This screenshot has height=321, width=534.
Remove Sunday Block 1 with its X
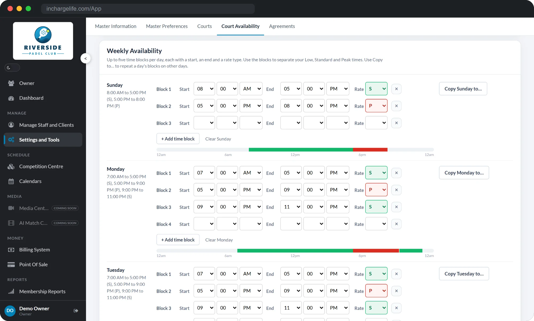[396, 89]
